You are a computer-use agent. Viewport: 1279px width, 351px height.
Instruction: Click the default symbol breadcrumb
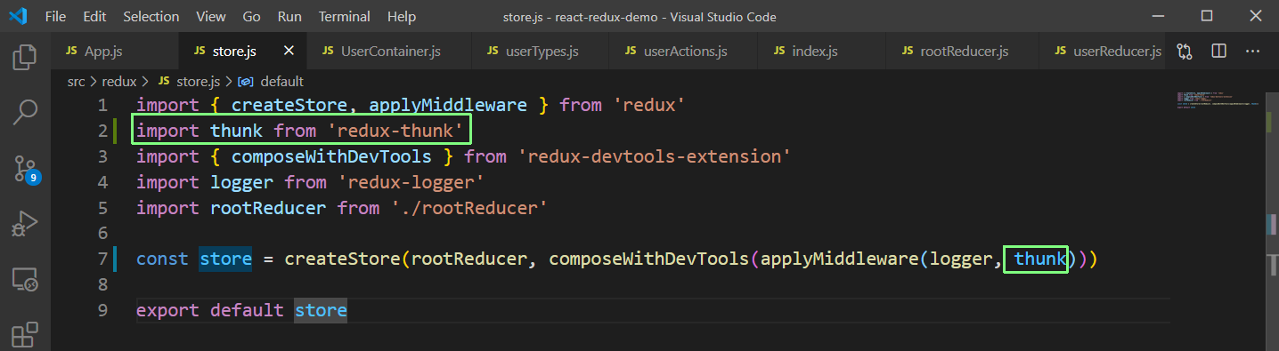pyautogui.click(x=270, y=81)
